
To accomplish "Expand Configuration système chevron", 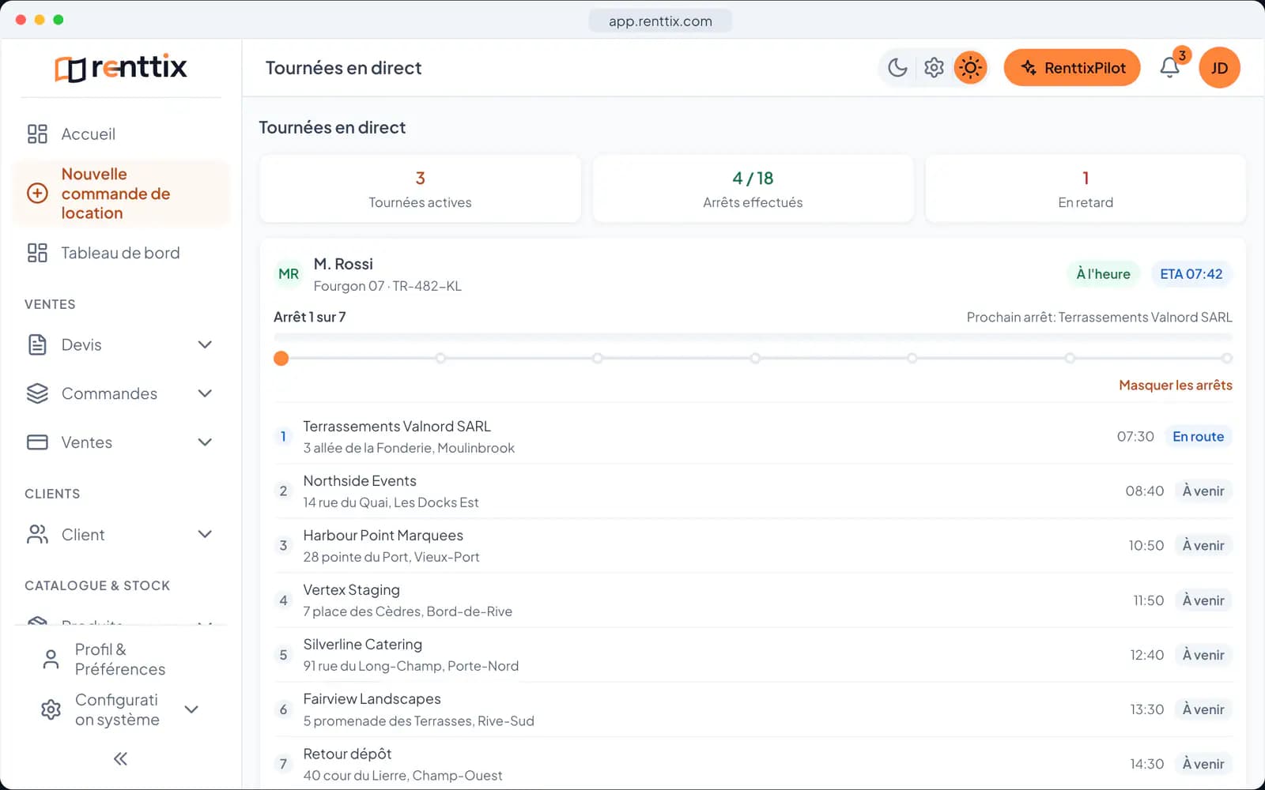I will click(191, 709).
